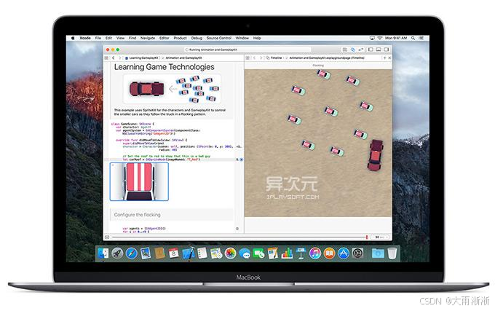Open Reminders from the Dock
The image size is (495, 311).
tap(202, 253)
